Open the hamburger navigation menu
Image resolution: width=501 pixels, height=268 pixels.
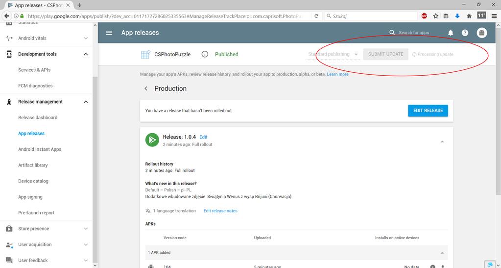109,33
